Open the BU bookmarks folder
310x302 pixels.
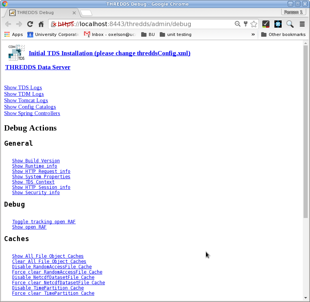150,34
